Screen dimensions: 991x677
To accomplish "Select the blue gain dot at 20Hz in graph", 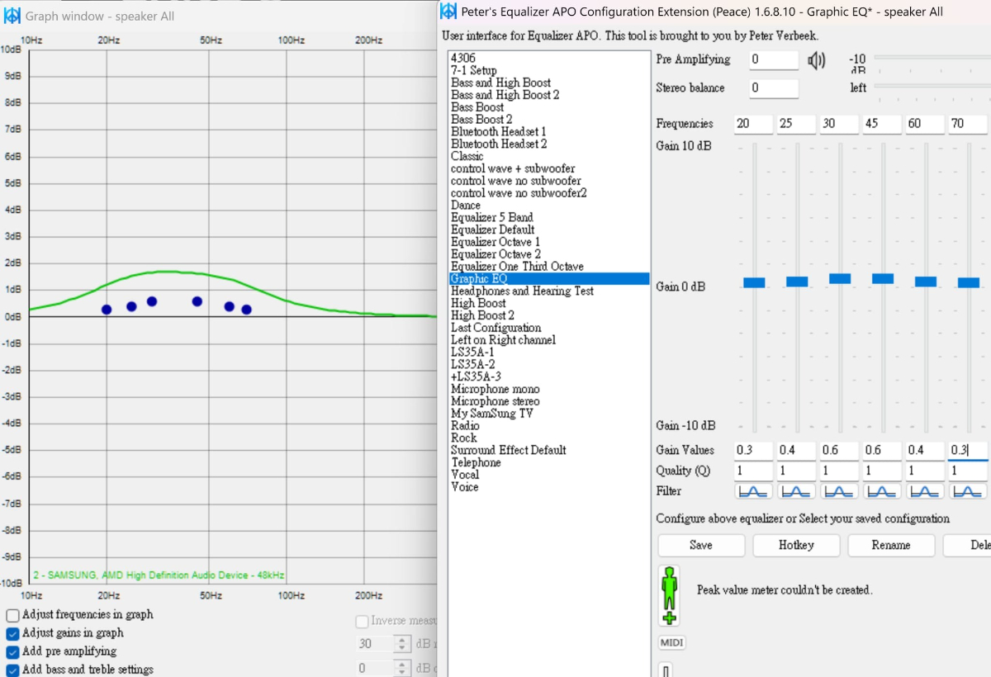I will [x=107, y=310].
